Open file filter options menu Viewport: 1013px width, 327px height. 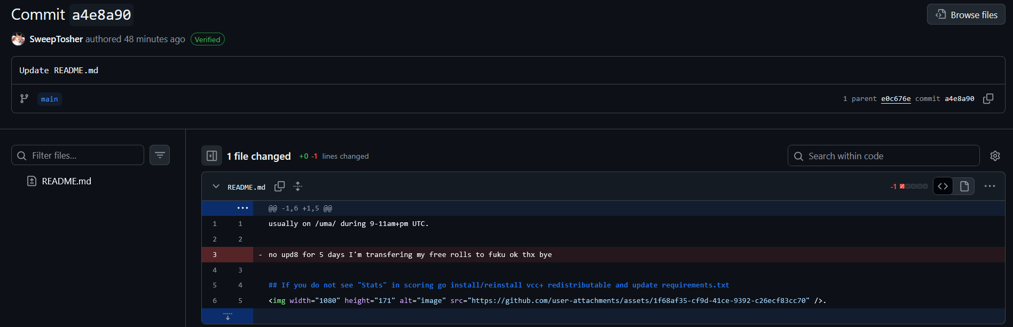point(160,155)
